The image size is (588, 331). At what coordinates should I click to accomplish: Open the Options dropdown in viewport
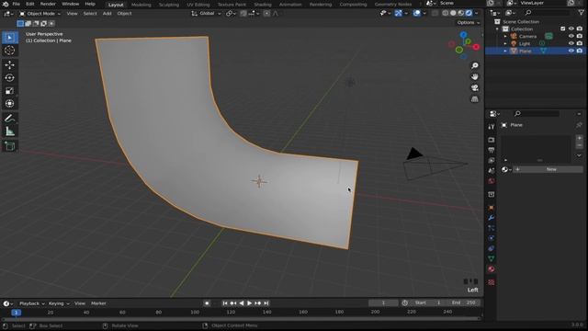pyautogui.click(x=468, y=22)
